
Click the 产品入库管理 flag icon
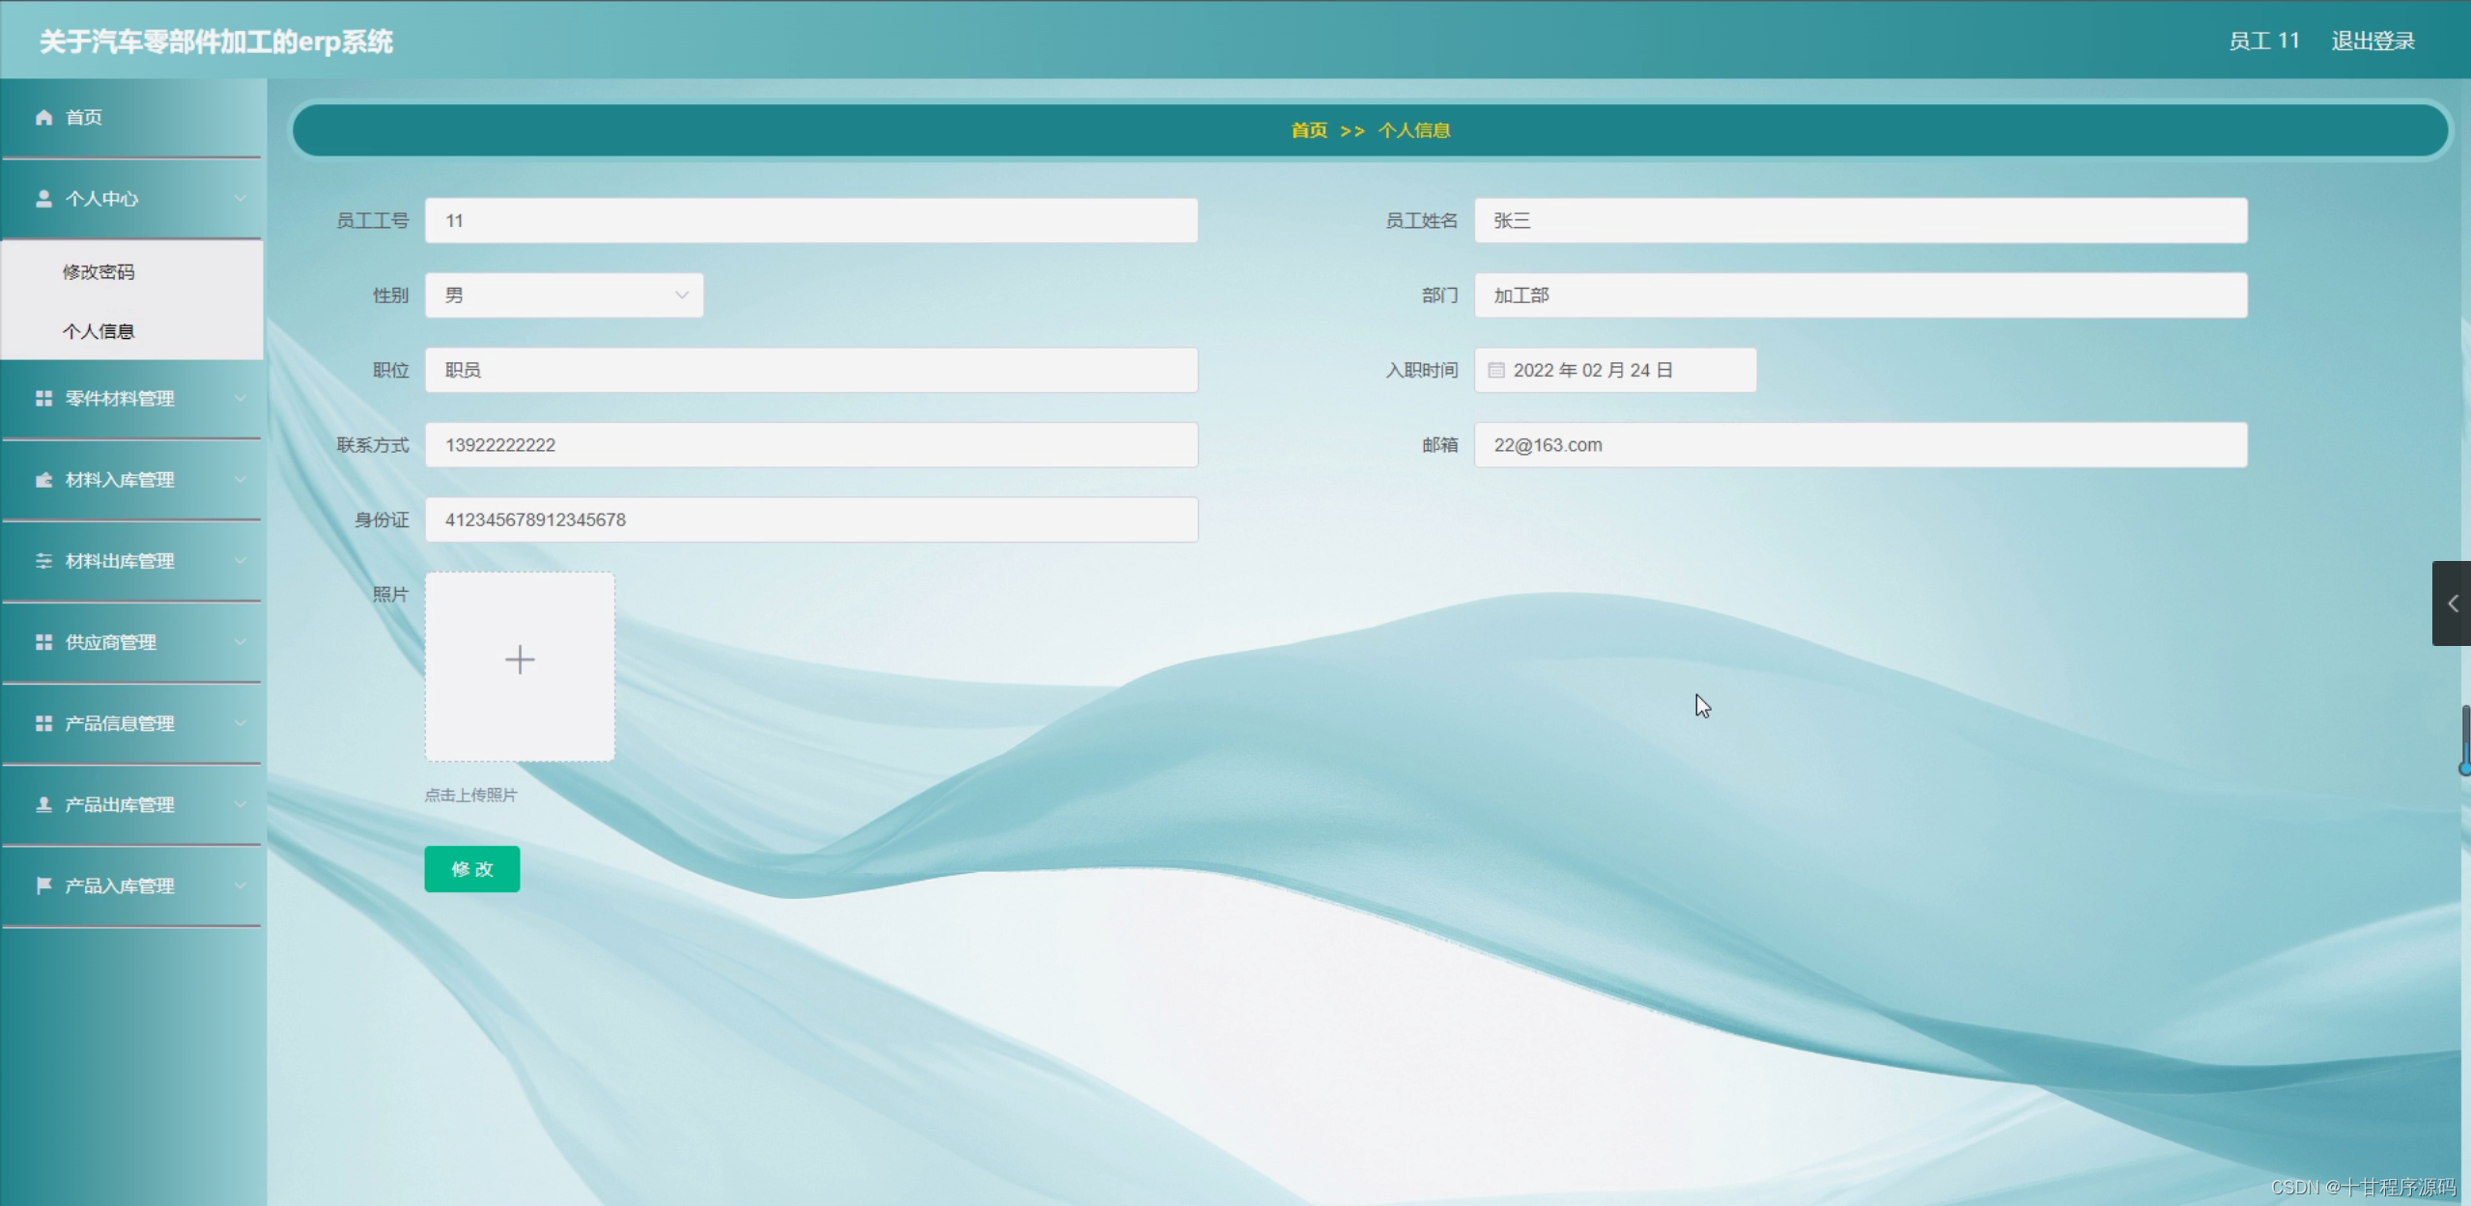click(x=43, y=885)
